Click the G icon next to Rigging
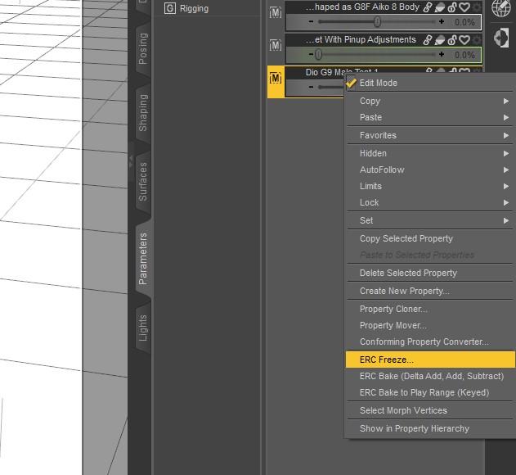Viewport: 516px width, 475px height. [x=170, y=8]
